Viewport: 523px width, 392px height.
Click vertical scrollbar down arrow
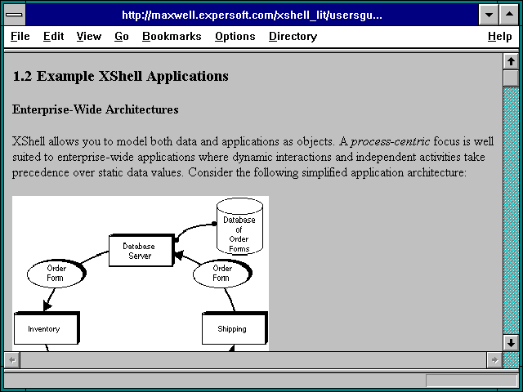[511, 343]
